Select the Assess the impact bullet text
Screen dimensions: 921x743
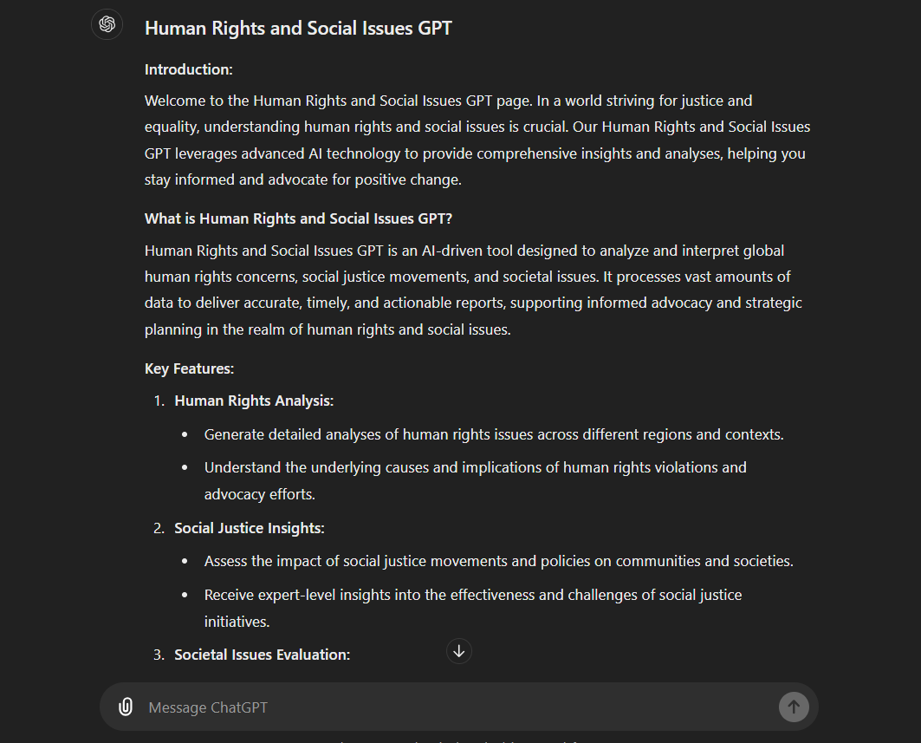pos(498,561)
